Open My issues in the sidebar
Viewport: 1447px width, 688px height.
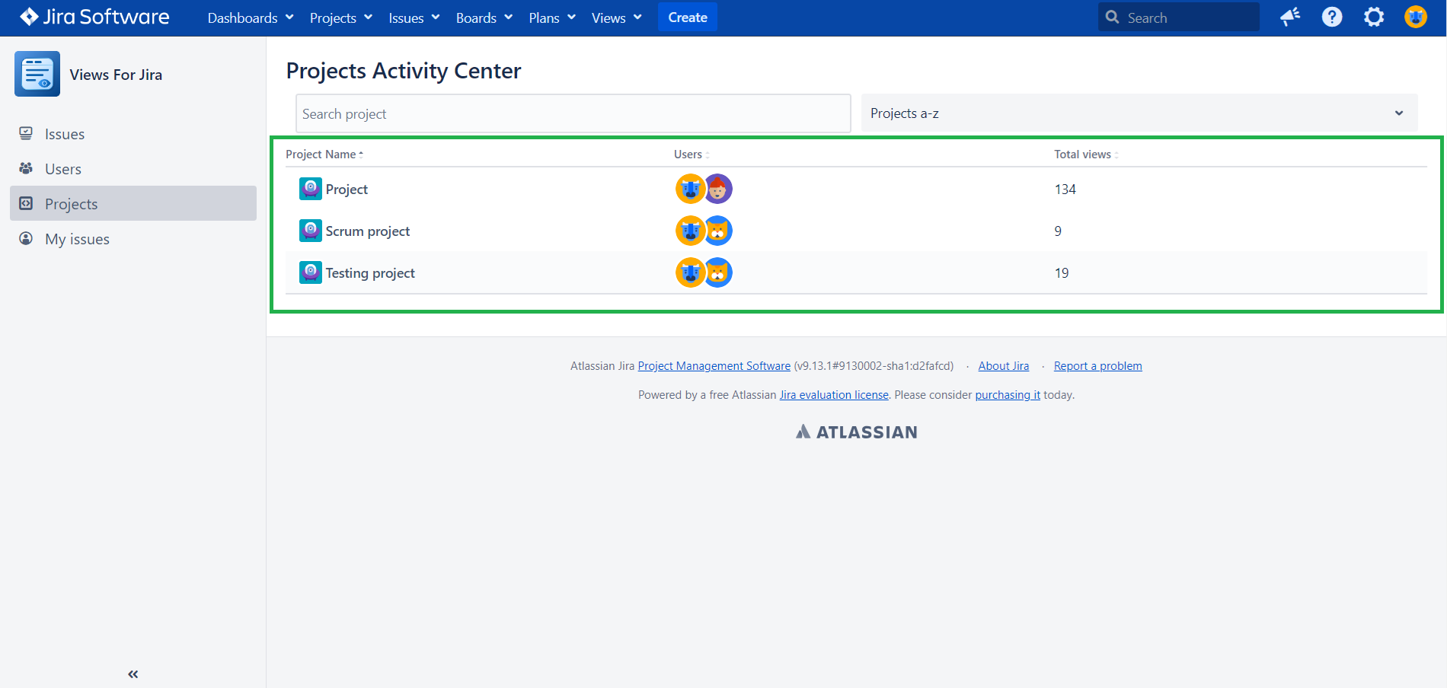coord(77,239)
